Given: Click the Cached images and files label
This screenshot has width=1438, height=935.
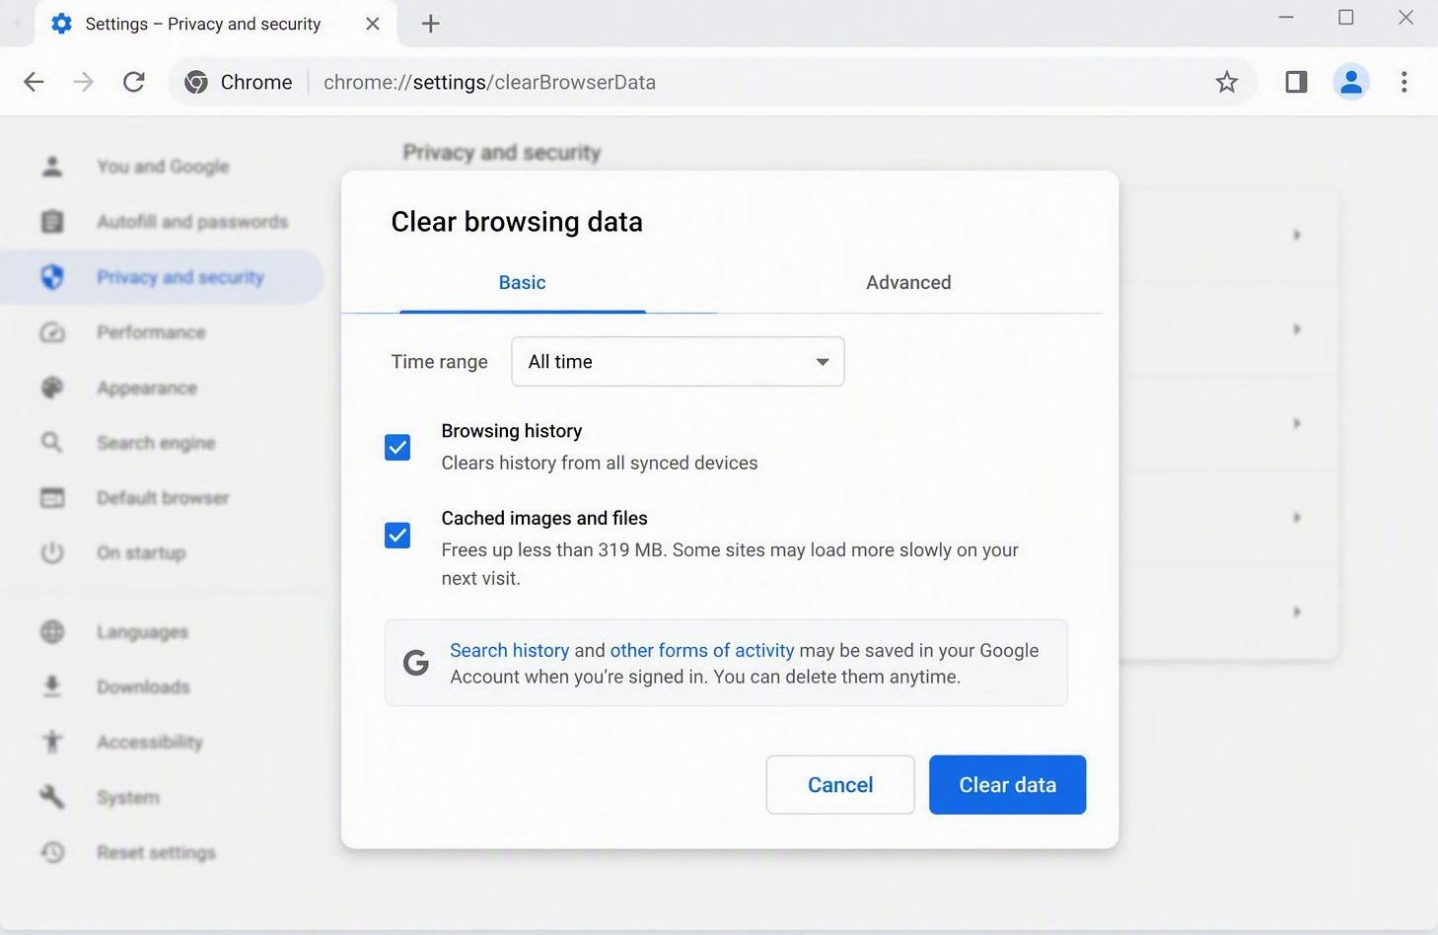Looking at the screenshot, I should coord(544,518).
